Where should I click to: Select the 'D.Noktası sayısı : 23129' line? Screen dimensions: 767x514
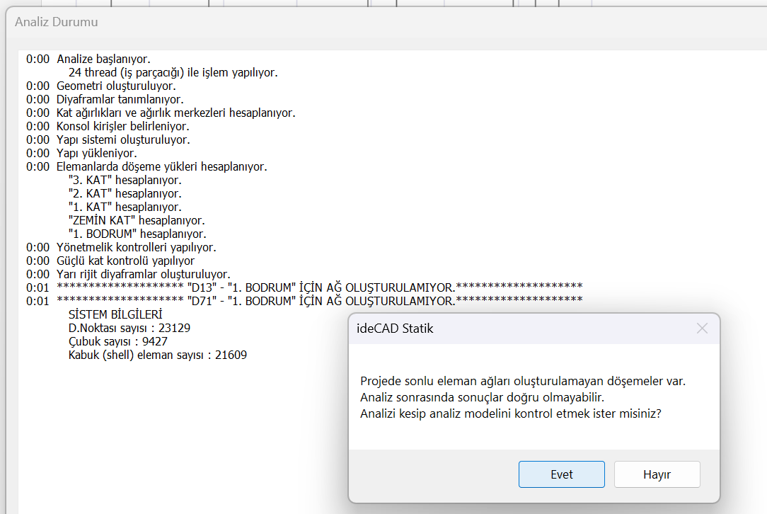click(x=129, y=328)
